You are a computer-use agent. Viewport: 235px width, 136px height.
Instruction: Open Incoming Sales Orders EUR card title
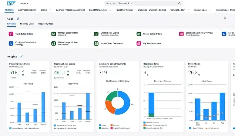65,64
